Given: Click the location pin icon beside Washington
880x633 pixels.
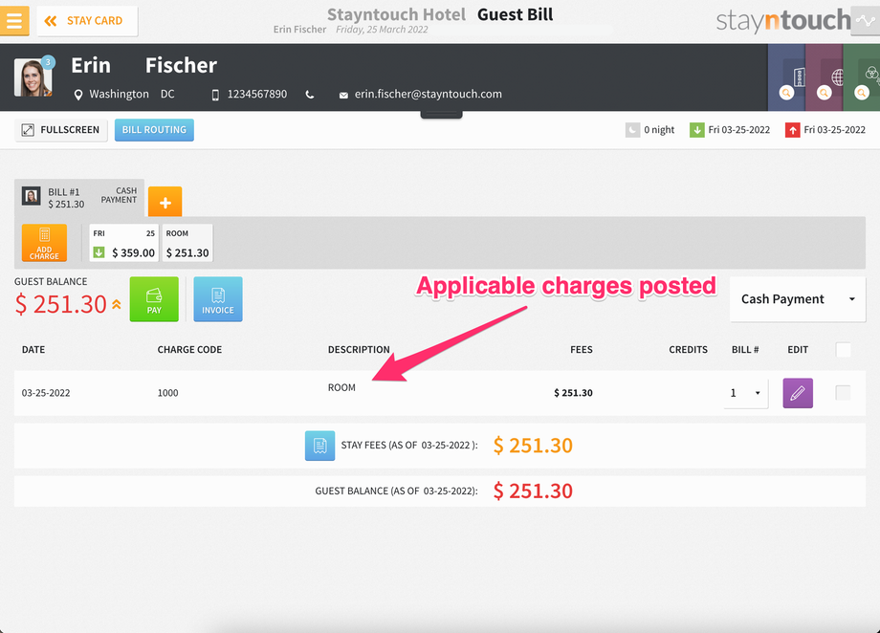Looking at the screenshot, I should 78,95.
